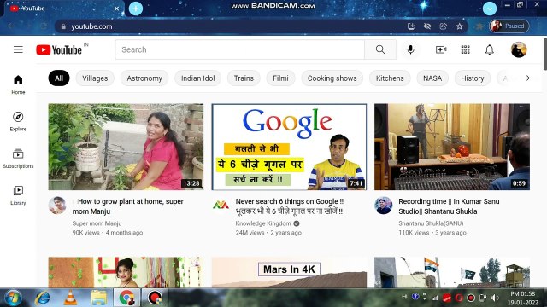
Task: Click the install app icon in address bar
Action: click(411, 26)
